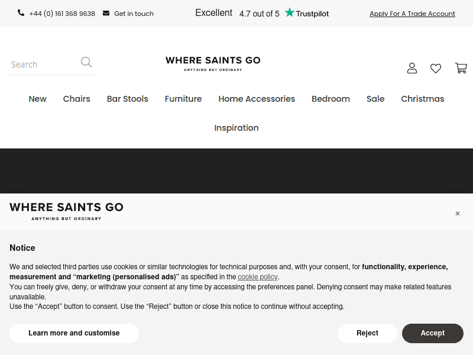The height and width of the screenshot is (355, 473).
Task: Reject cookies on the notice
Action: [x=367, y=333]
